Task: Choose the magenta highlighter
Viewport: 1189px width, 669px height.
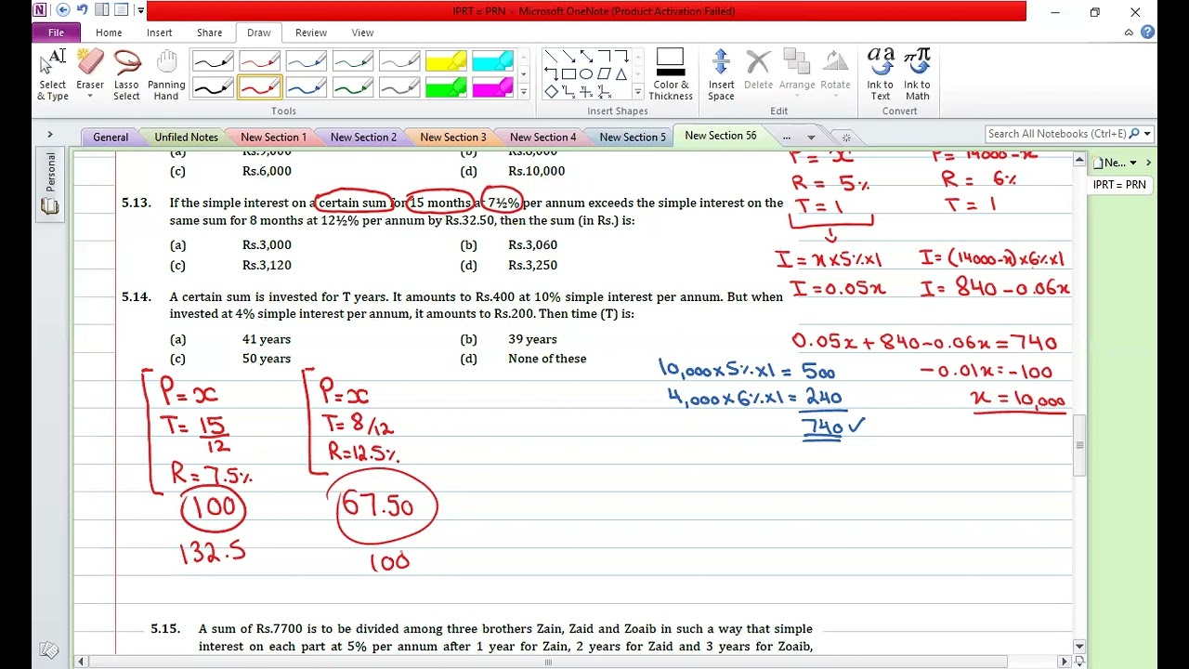Action: [x=491, y=87]
